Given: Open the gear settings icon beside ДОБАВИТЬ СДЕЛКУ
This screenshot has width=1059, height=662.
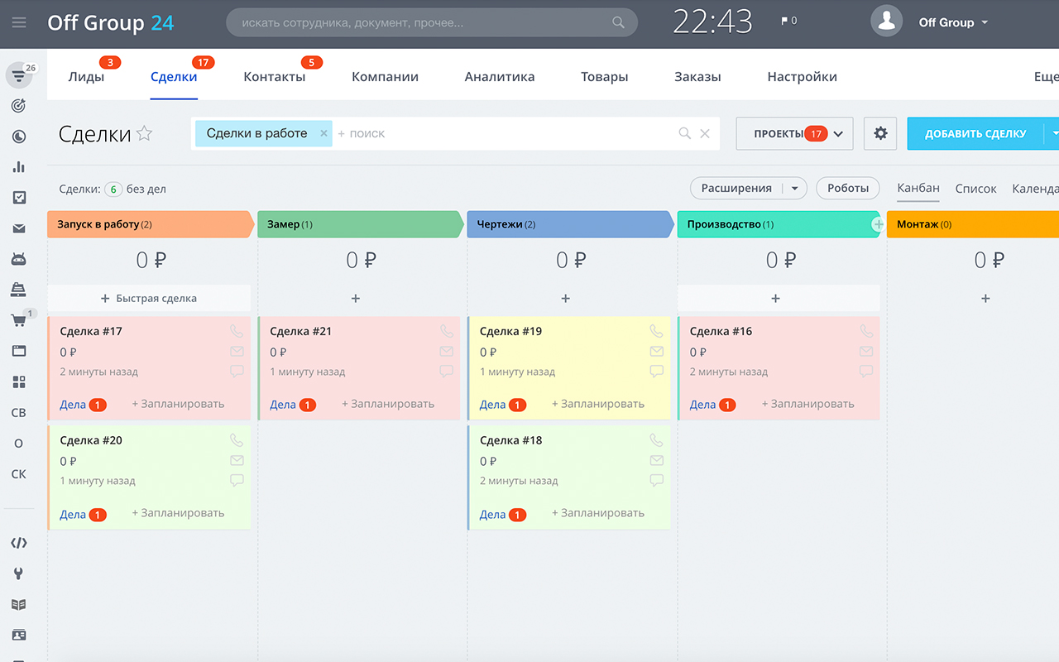Looking at the screenshot, I should pos(880,133).
